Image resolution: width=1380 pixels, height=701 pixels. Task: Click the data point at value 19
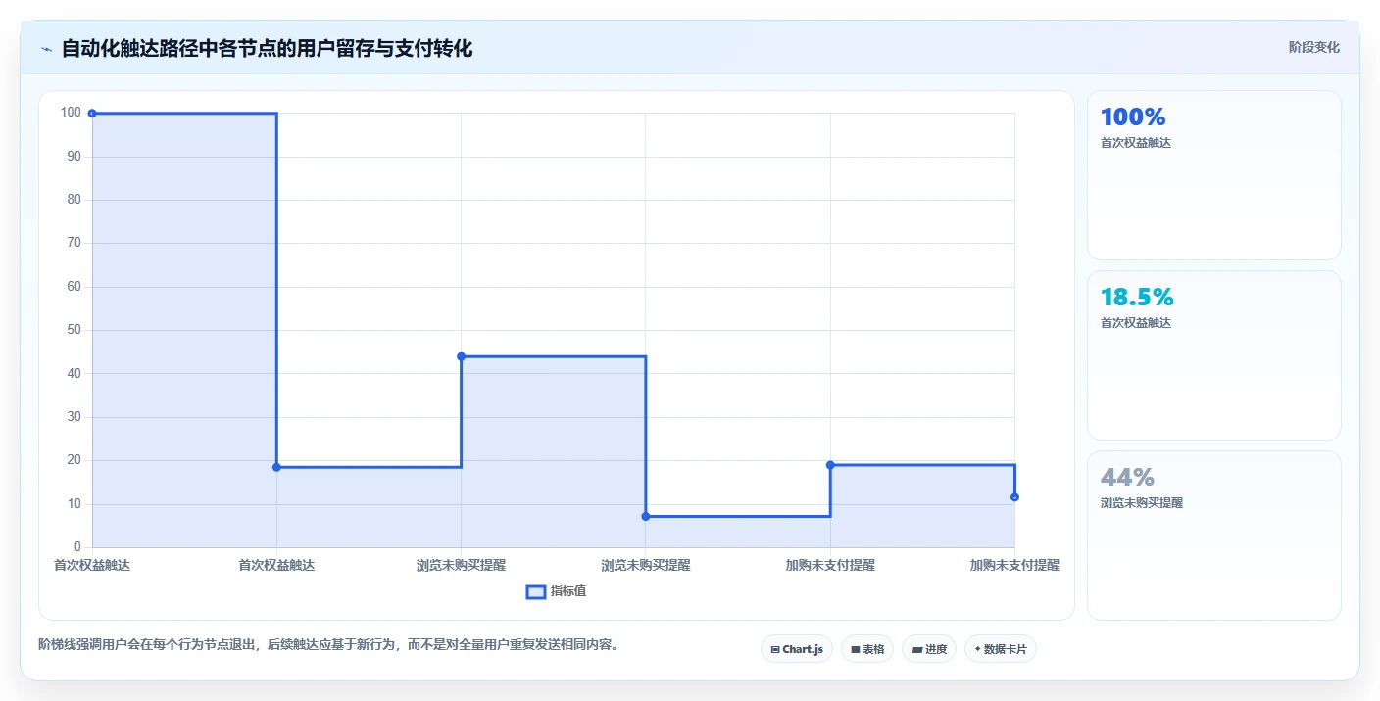[830, 465]
